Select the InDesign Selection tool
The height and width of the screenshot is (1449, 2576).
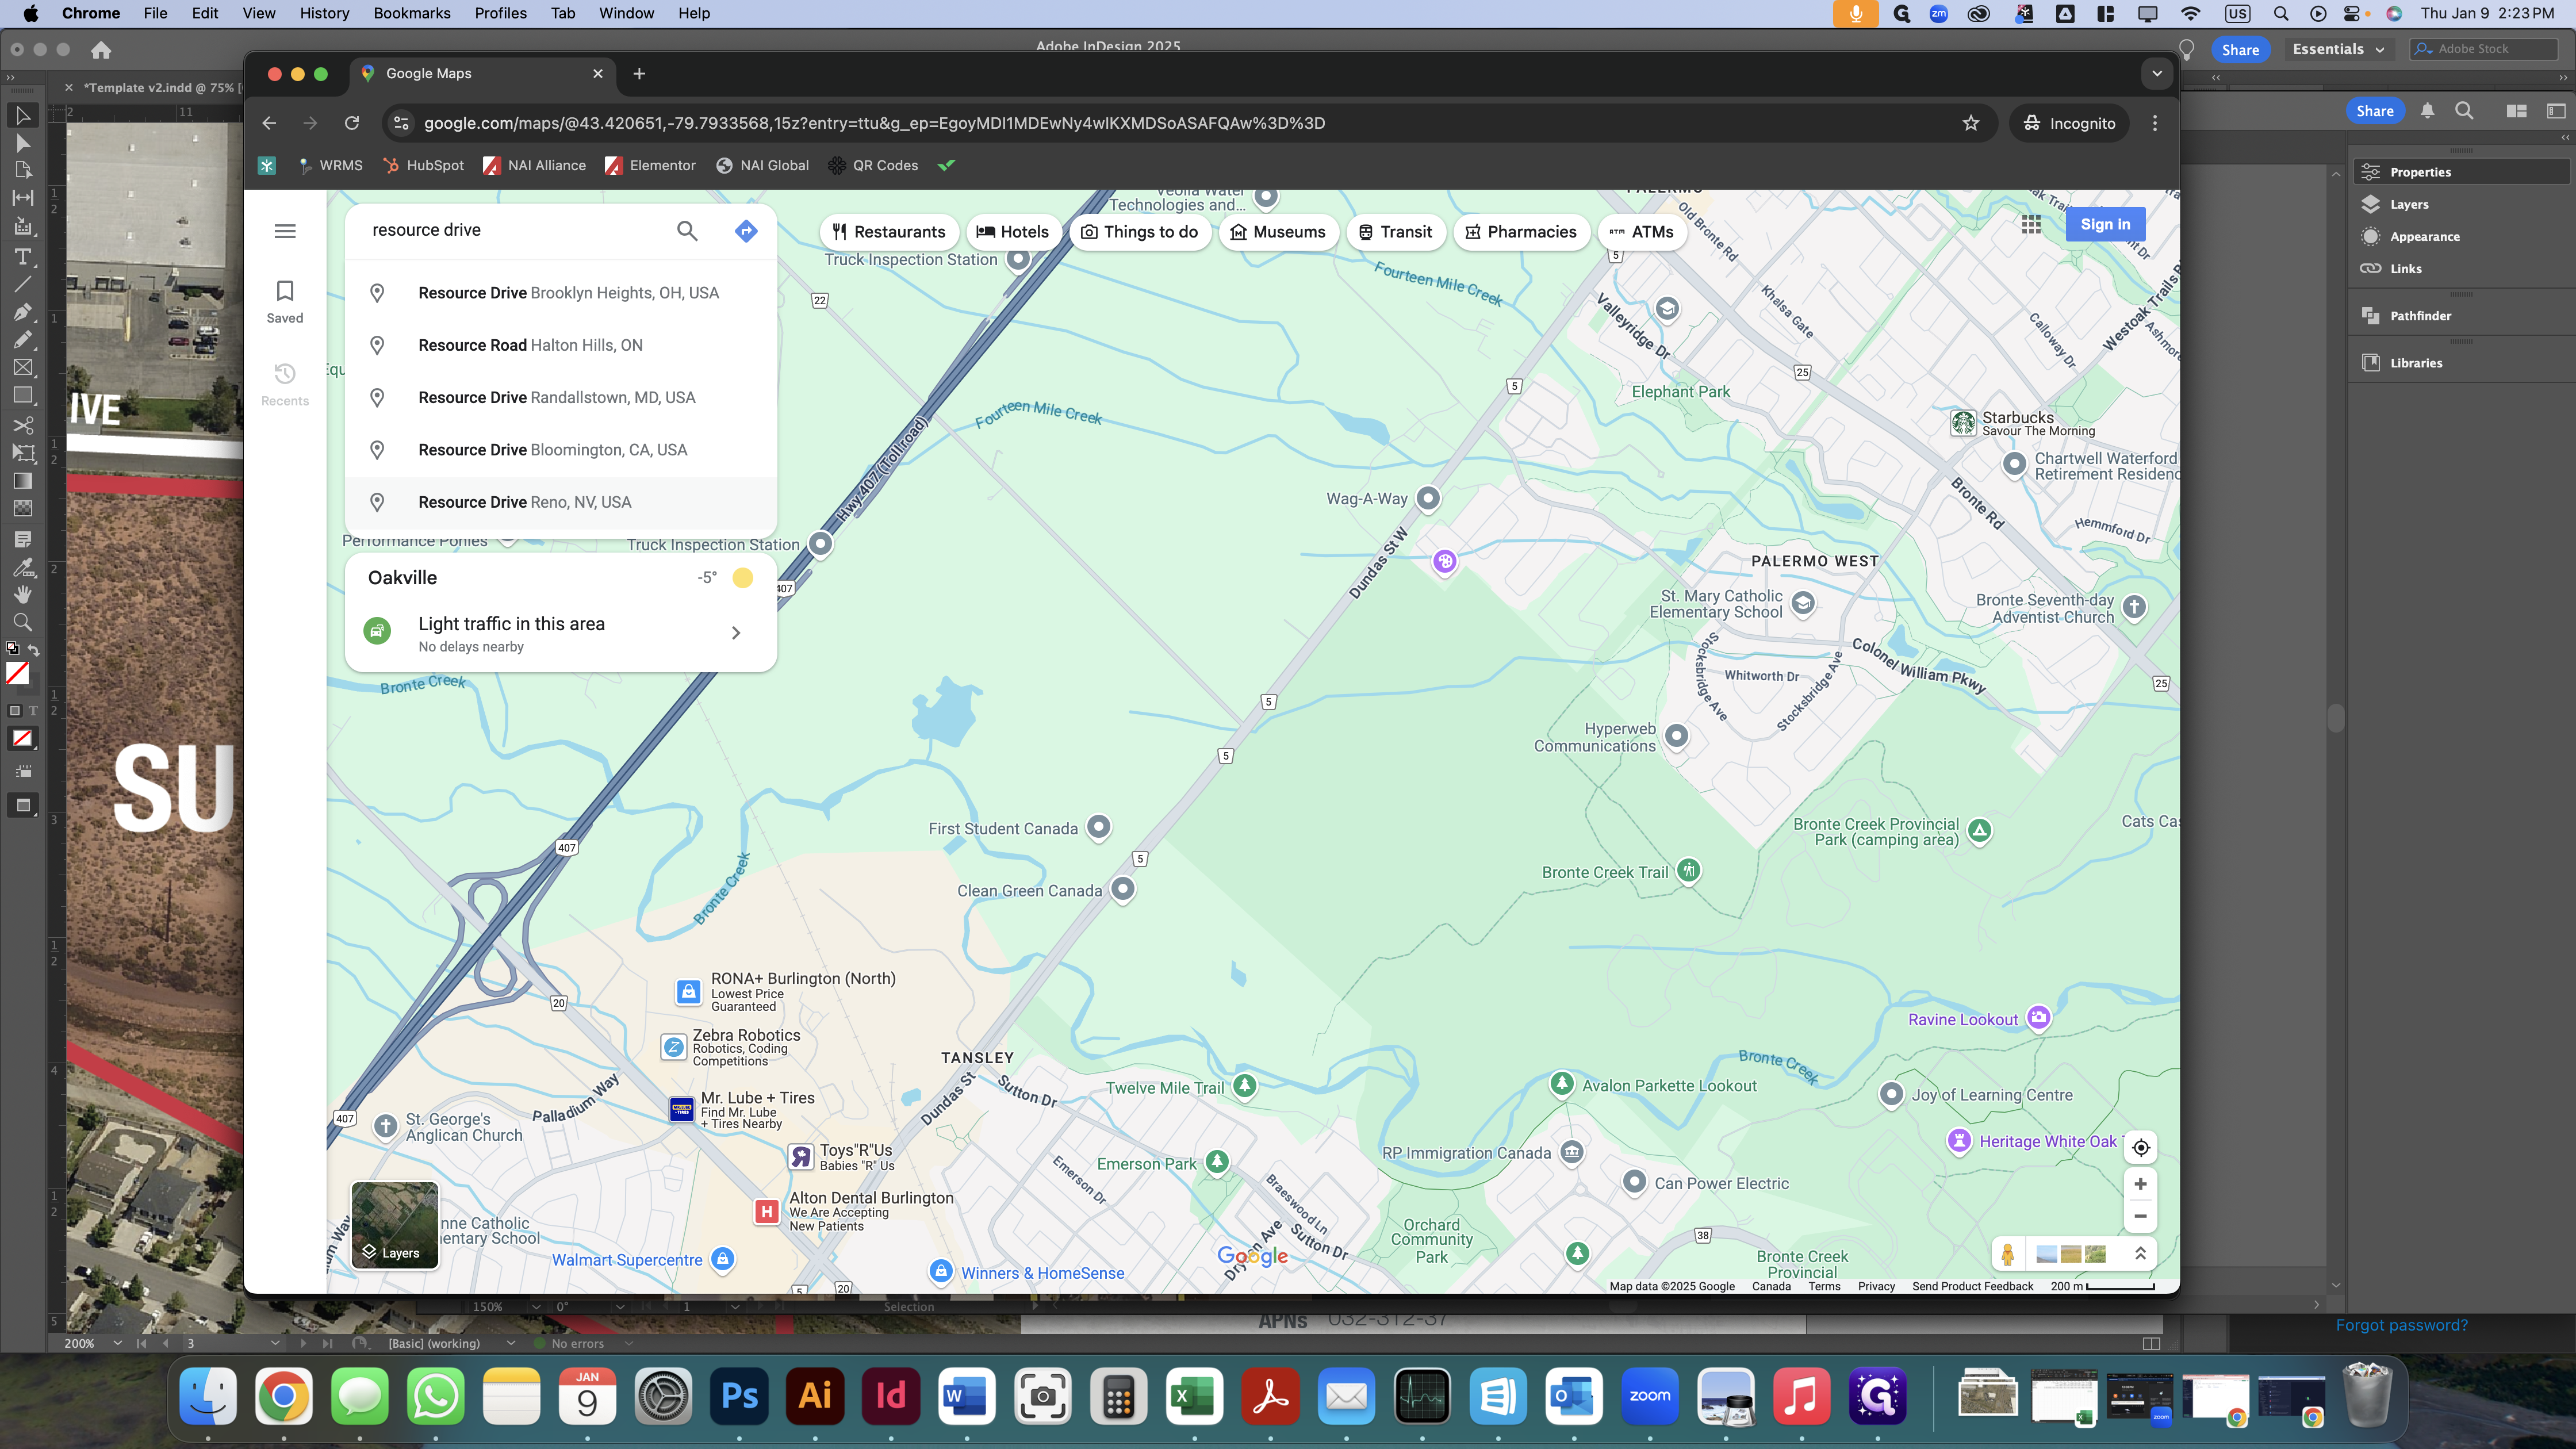22,116
